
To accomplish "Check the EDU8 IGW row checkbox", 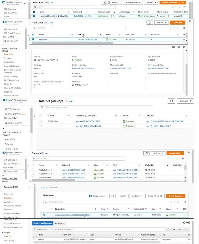I will (40, 121).
